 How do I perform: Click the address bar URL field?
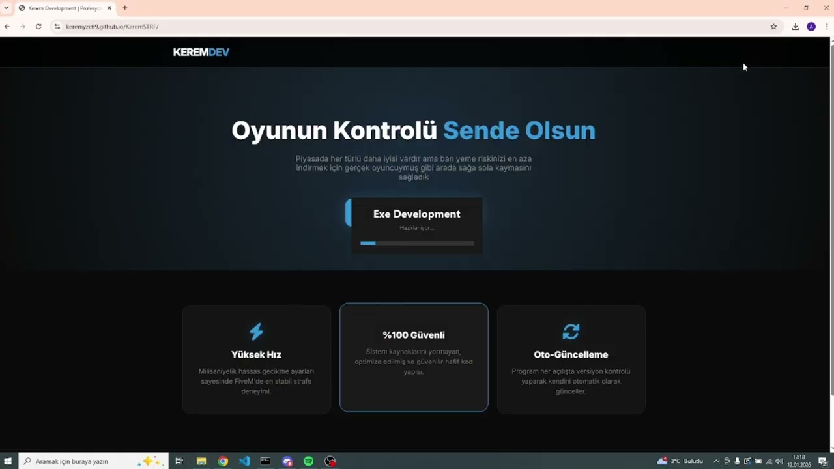click(416, 27)
